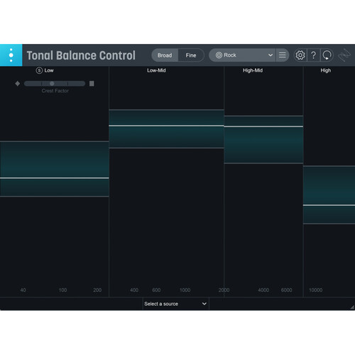Click the High band target range
The width and height of the screenshot is (355, 355).
tap(329, 195)
